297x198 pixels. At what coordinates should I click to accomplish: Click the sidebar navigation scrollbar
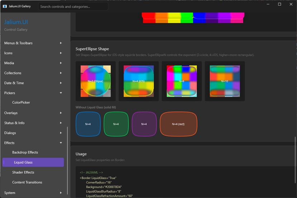[67, 160]
